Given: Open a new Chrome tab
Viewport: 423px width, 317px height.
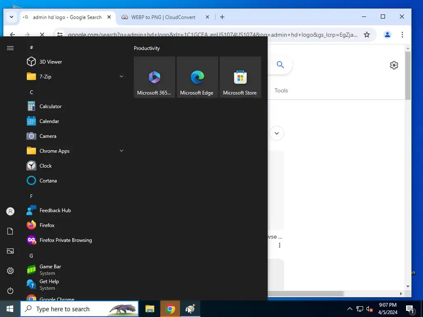Looking at the screenshot, I should pos(222,17).
